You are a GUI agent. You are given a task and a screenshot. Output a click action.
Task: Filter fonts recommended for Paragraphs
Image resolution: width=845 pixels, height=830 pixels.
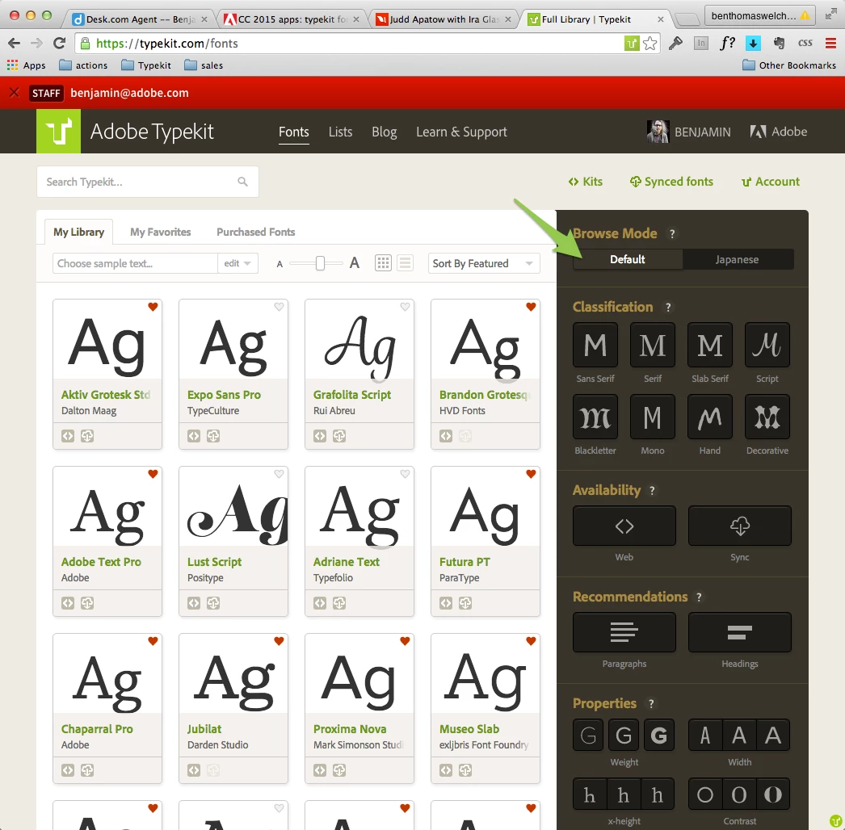coord(624,632)
